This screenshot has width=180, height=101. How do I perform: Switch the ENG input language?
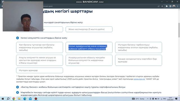click(x=164, y=99)
